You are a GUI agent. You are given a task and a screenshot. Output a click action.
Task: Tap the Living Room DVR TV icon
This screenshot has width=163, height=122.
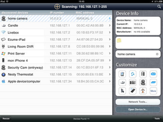[3, 46]
